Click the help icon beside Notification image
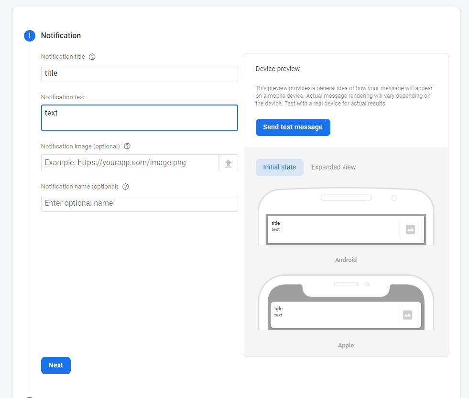469x398 pixels. pyautogui.click(x=127, y=147)
